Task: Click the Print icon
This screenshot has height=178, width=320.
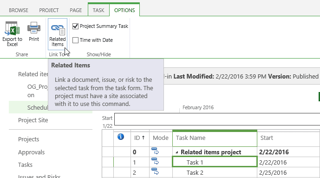Action: click(34, 28)
